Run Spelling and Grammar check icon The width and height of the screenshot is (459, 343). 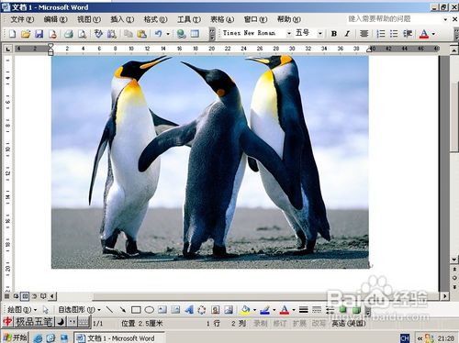pos(98,34)
